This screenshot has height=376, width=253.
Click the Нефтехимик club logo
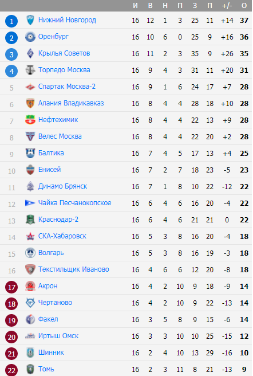pyautogui.click(x=30, y=120)
